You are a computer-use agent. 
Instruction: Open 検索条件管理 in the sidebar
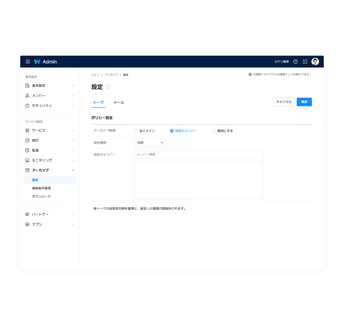41,188
